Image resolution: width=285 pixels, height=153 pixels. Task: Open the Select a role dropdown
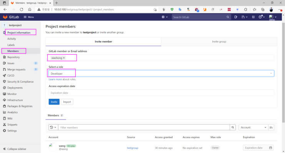(161, 73)
